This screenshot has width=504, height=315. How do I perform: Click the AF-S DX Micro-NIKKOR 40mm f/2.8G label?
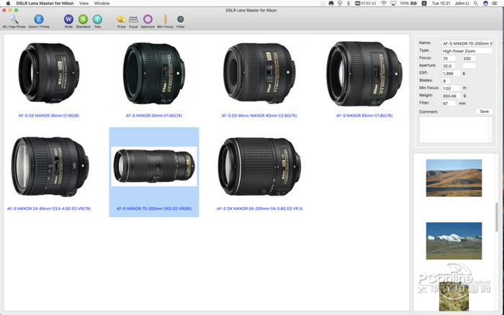(x=259, y=116)
